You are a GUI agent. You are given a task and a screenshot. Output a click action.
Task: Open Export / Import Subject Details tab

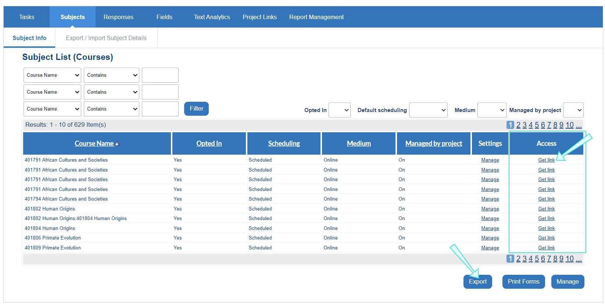(106, 38)
